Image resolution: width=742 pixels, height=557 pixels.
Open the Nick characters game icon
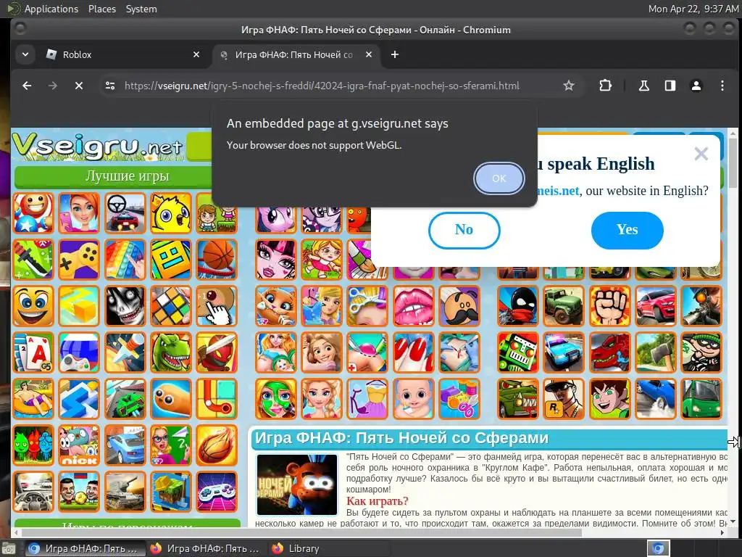79,445
